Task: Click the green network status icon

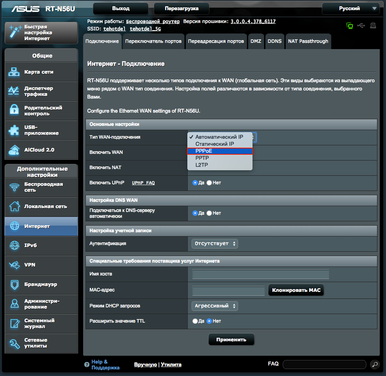Action: coord(350,26)
